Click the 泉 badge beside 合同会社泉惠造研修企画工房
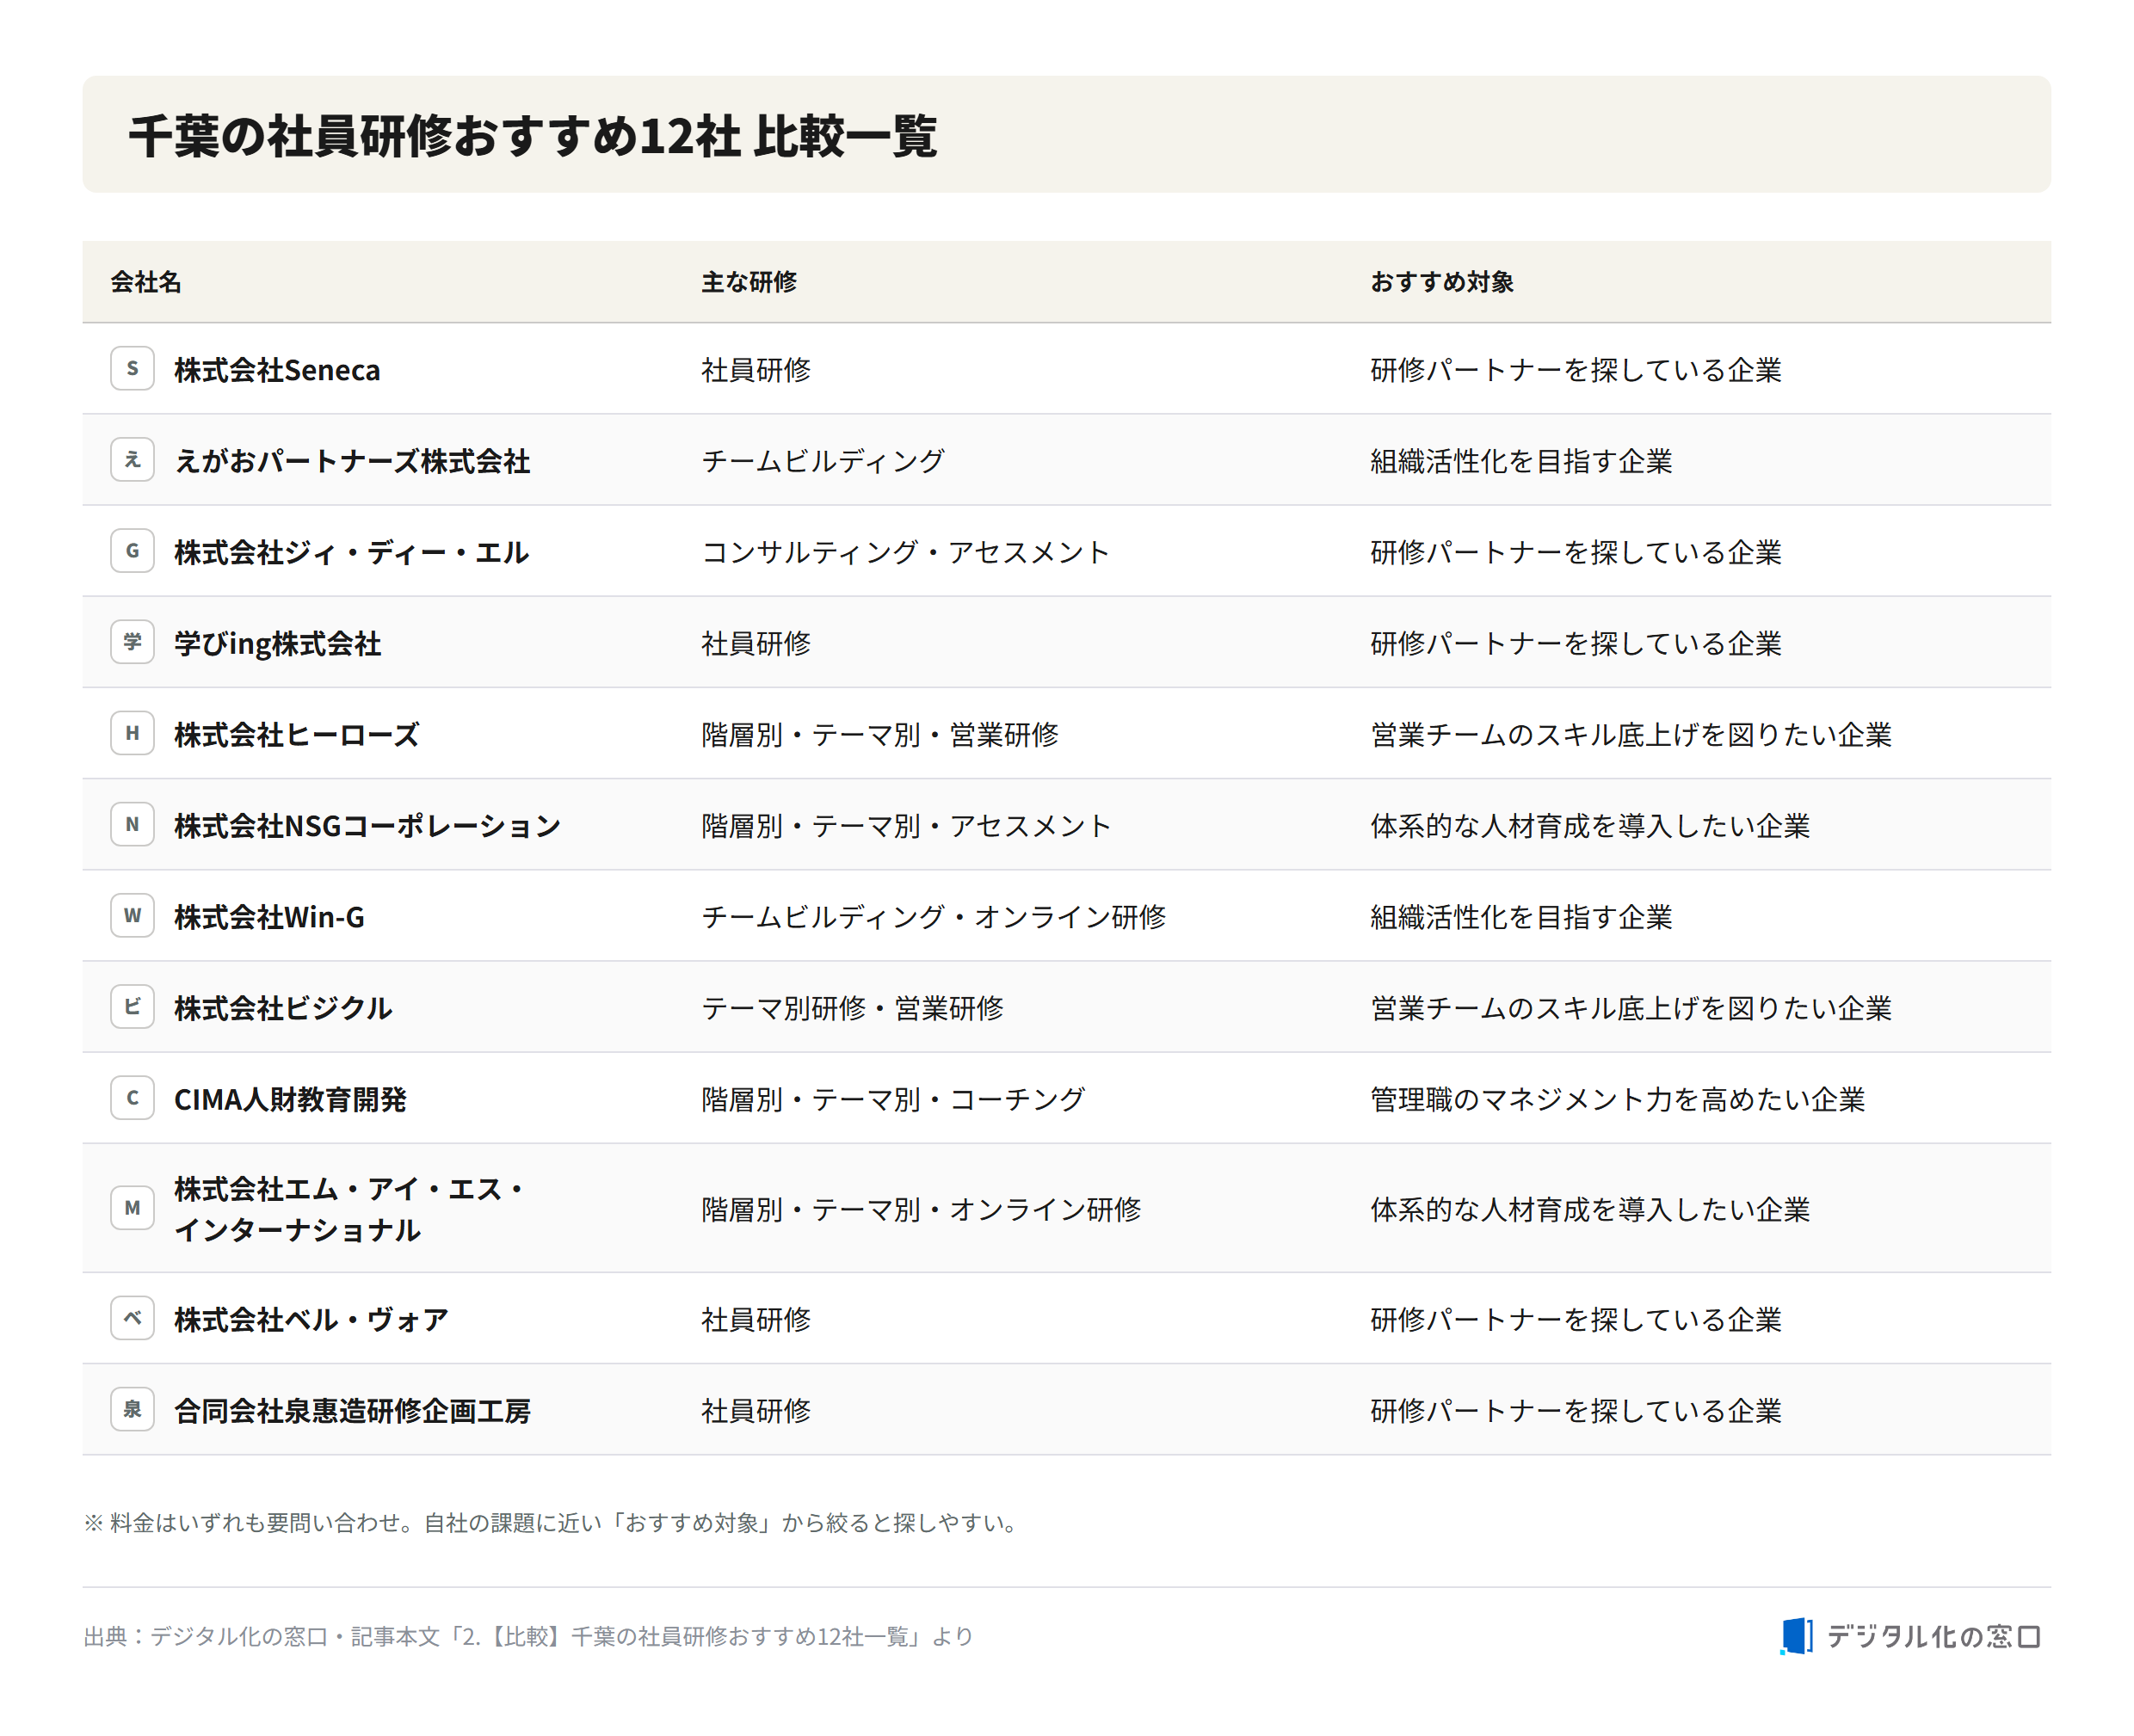The width and height of the screenshot is (2134, 1736). (132, 1409)
